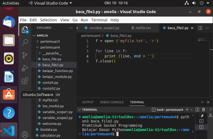Open the Terminal menu
This screenshot has width=213, height=139.
click(99, 20)
